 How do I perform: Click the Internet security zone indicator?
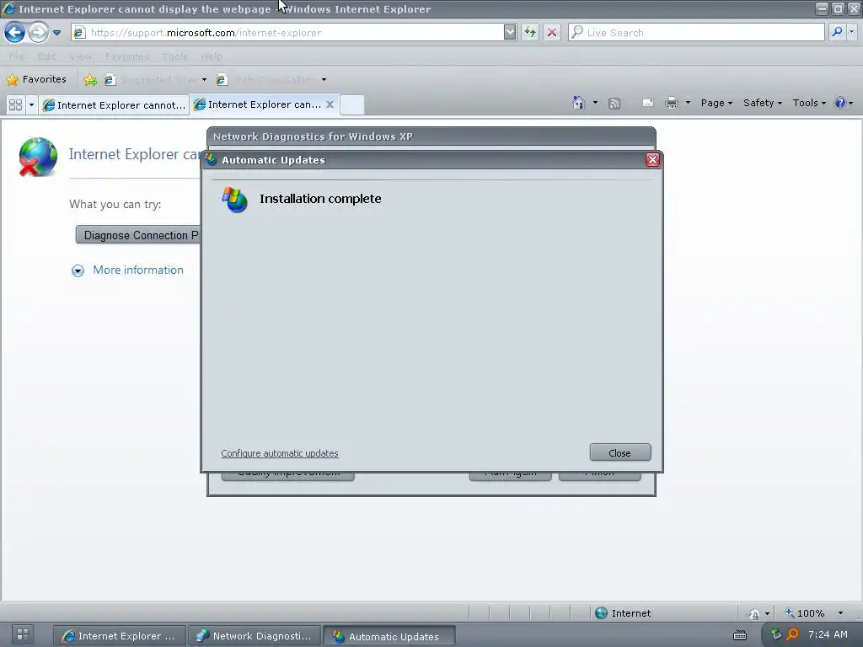623,613
